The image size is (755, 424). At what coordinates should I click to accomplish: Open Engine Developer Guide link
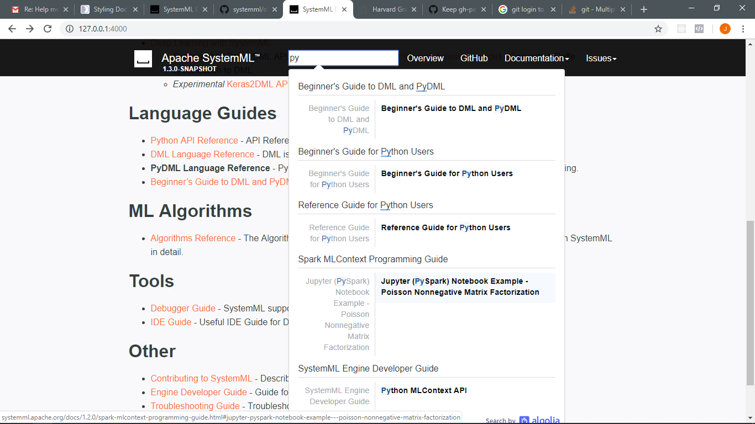pos(198,393)
